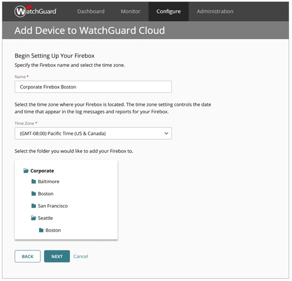The width and height of the screenshot is (292, 281).
Task: Open the Administration tab
Action: click(215, 11)
